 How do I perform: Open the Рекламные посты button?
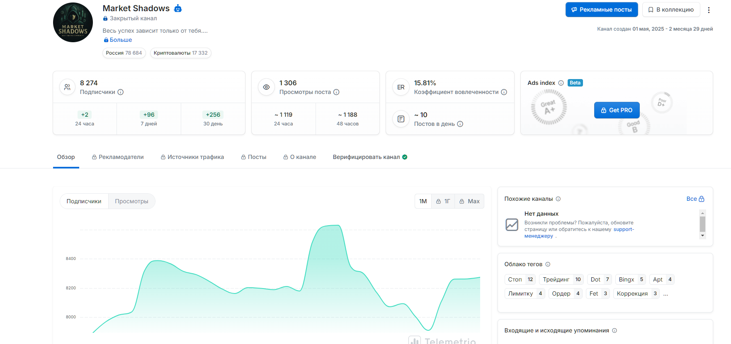click(x=602, y=10)
